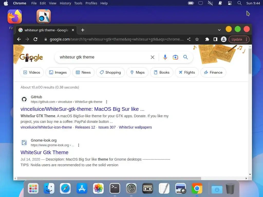Screen dimensions: 263x197
Task: Switch to Books results
Action: tap(162, 72)
